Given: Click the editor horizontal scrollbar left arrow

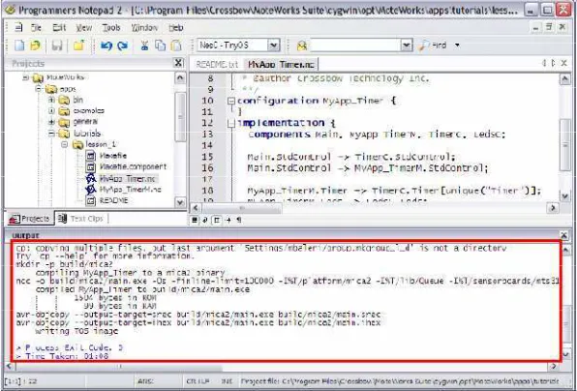Looking at the screenshot, I should click(196, 208).
